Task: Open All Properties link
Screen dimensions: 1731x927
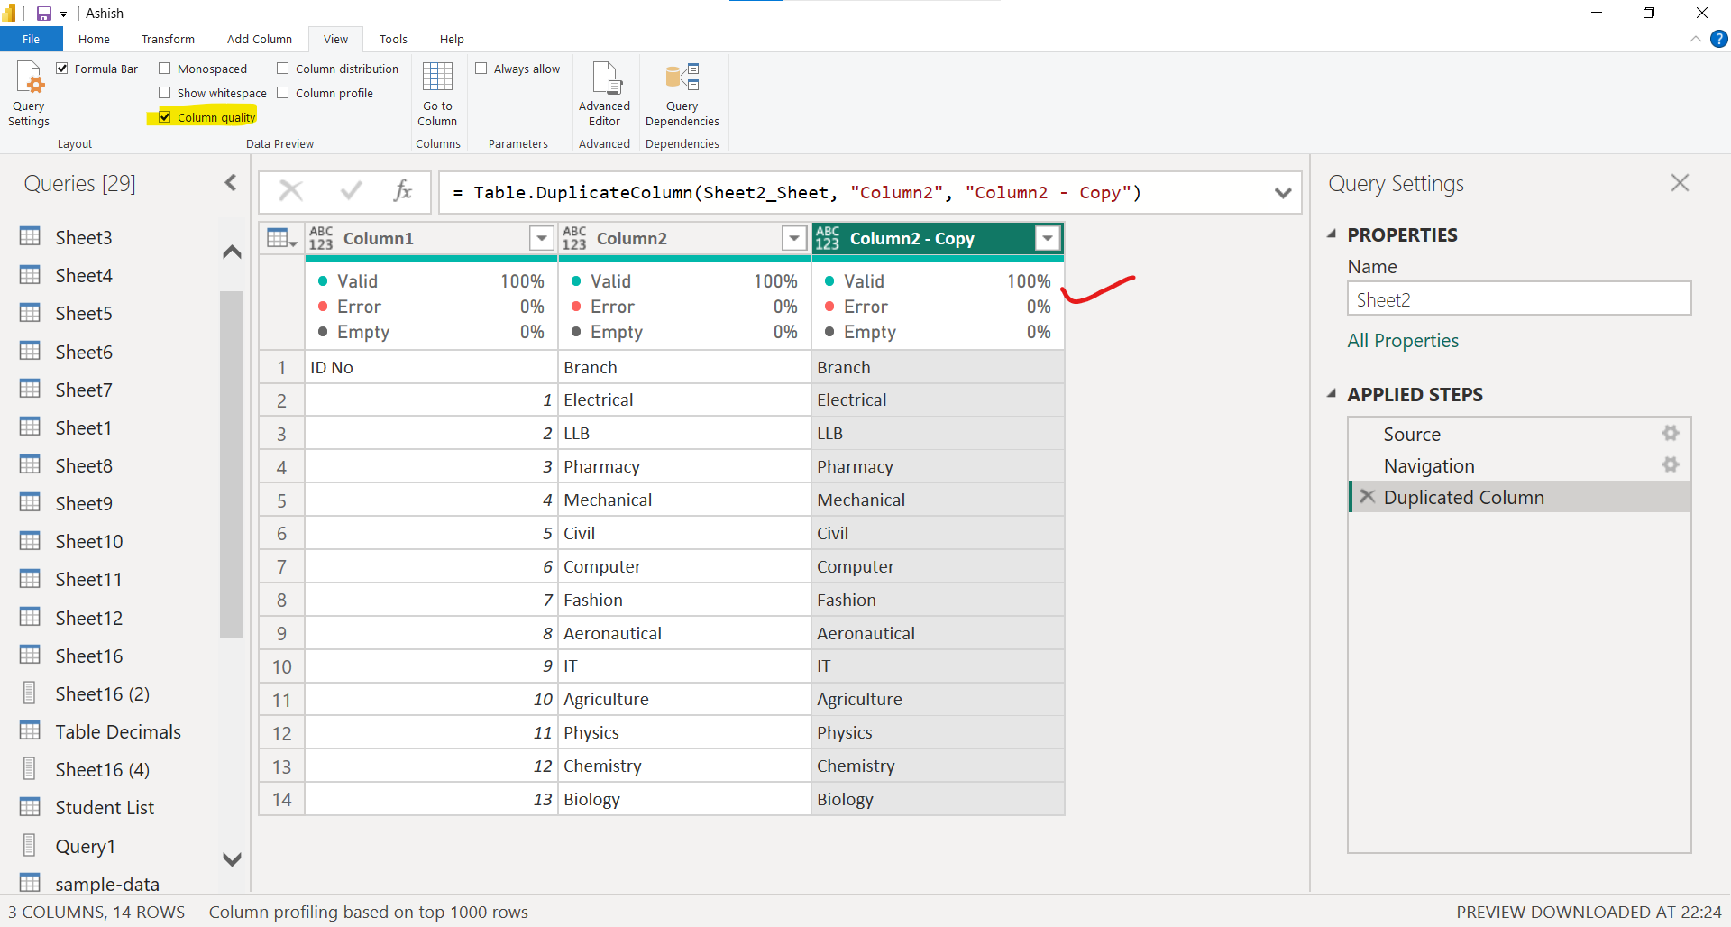Action: (x=1402, y=341)
